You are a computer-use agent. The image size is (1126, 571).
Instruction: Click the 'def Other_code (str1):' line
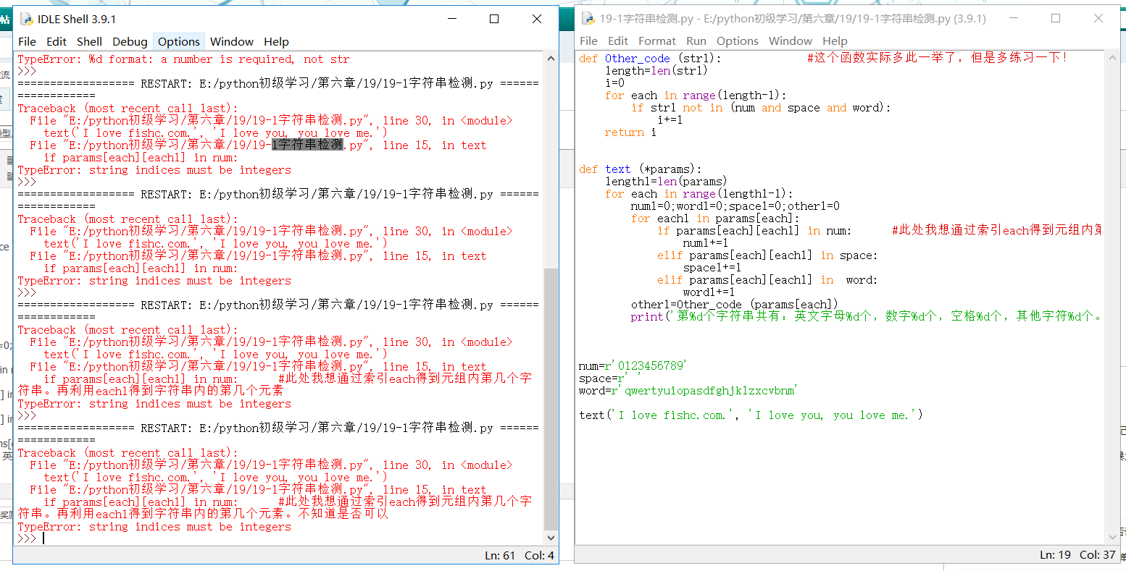pos(650,58)
